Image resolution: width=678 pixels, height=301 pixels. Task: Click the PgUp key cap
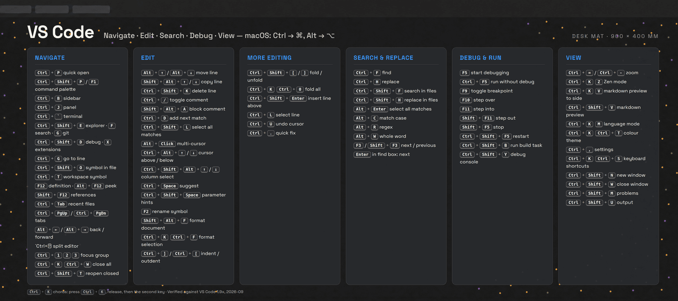(x=62, y=213)
